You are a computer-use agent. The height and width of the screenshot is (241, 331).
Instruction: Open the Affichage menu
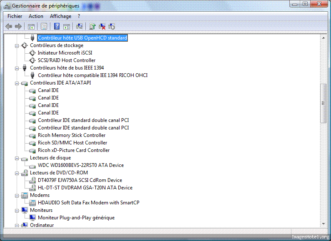(x=60, y=16)
